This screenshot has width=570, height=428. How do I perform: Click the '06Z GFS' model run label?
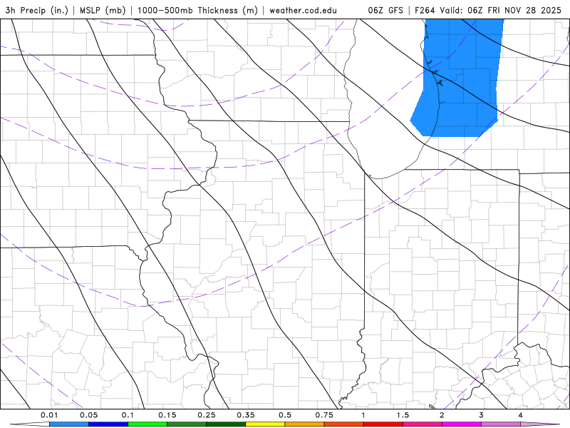pyautogui.click(x=385, y=10)
